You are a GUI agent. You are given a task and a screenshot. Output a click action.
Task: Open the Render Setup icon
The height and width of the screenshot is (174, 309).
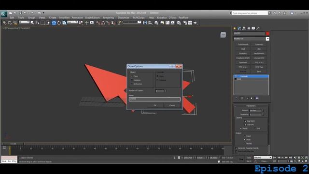click(x=185, y=23)
